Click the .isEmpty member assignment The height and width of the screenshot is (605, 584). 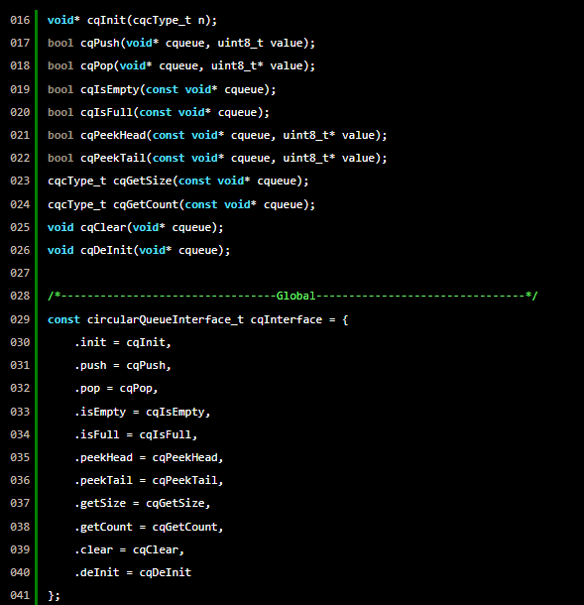[143, 412]
